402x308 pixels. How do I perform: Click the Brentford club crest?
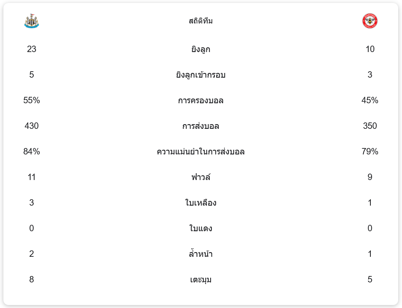point(370,21)
